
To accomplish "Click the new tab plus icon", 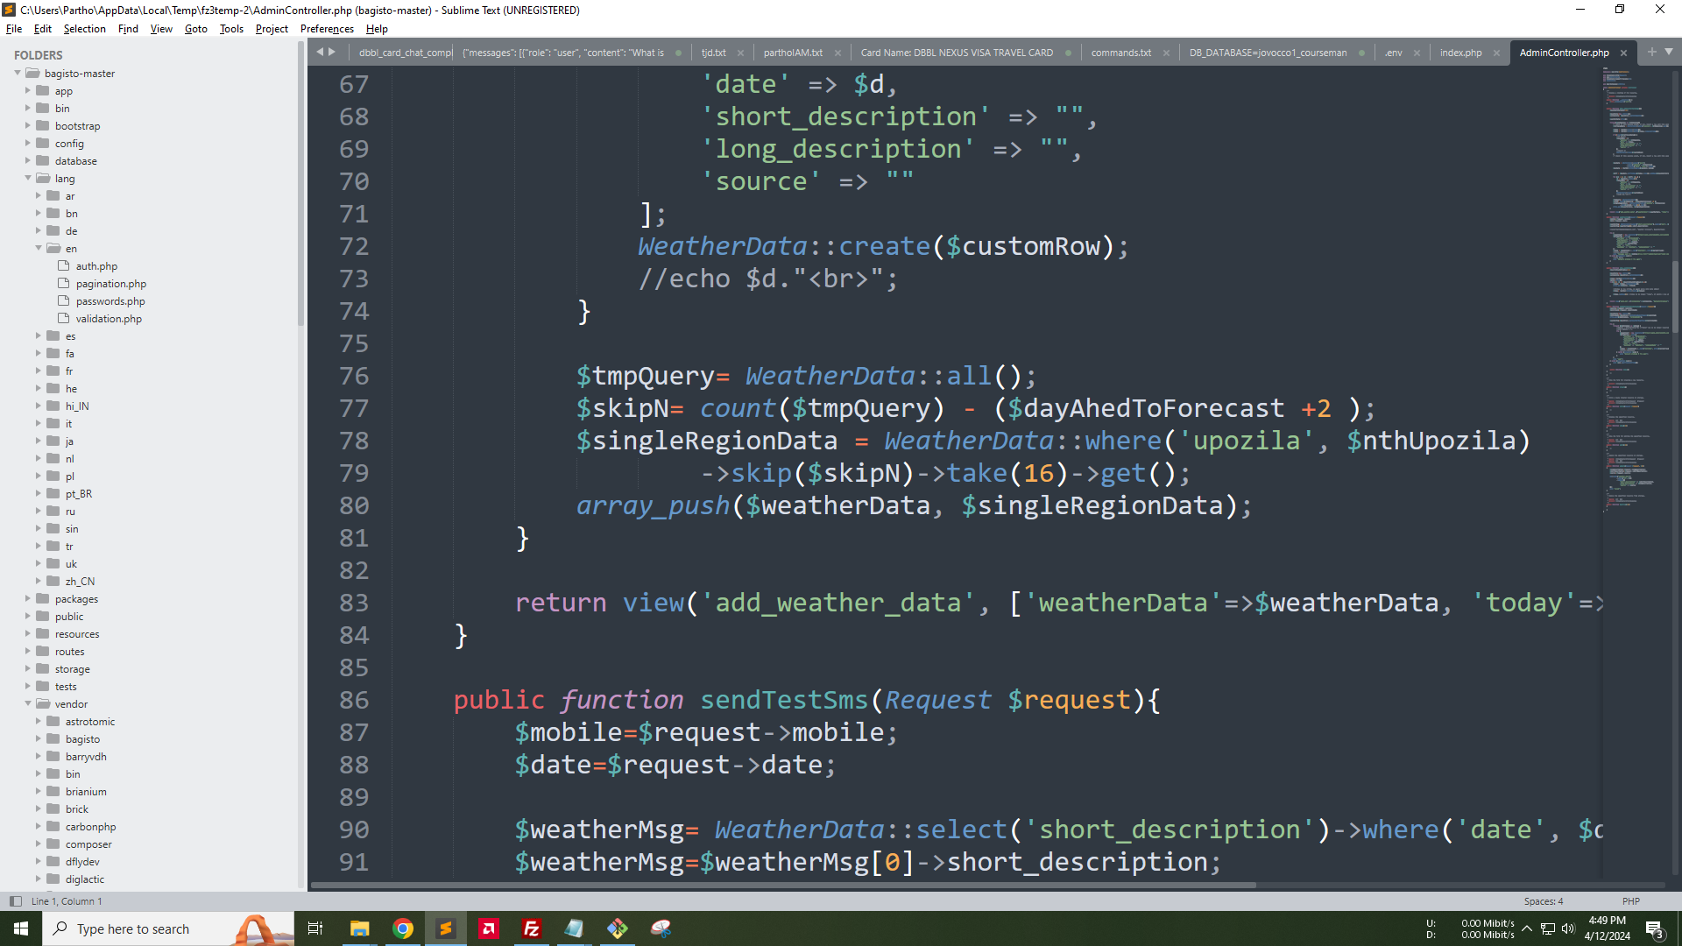I will tap(1652, 53).
